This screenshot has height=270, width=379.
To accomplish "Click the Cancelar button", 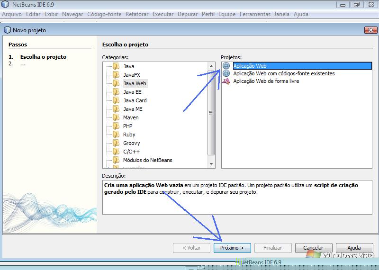I will coord(314,248).
